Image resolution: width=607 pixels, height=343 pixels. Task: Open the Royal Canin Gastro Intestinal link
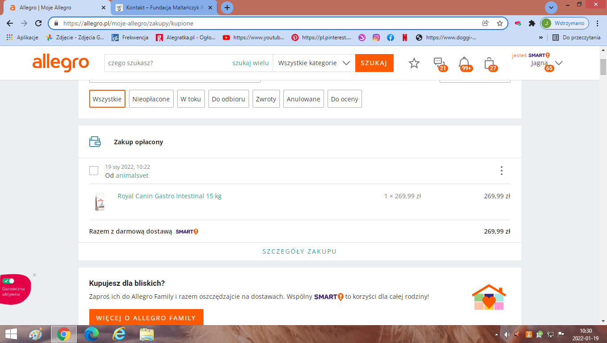[170, 196]
